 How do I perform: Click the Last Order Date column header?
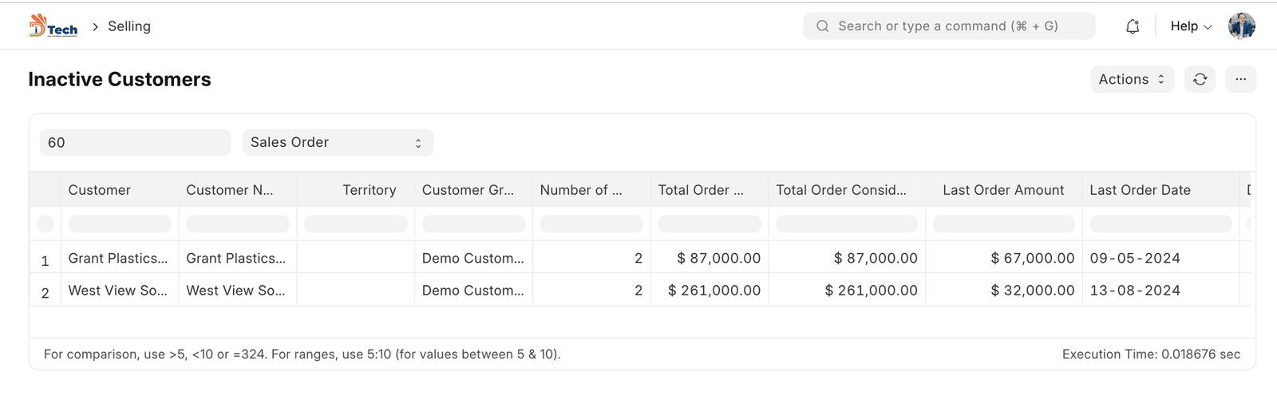pyautogui.click(x=1140, y=190)
